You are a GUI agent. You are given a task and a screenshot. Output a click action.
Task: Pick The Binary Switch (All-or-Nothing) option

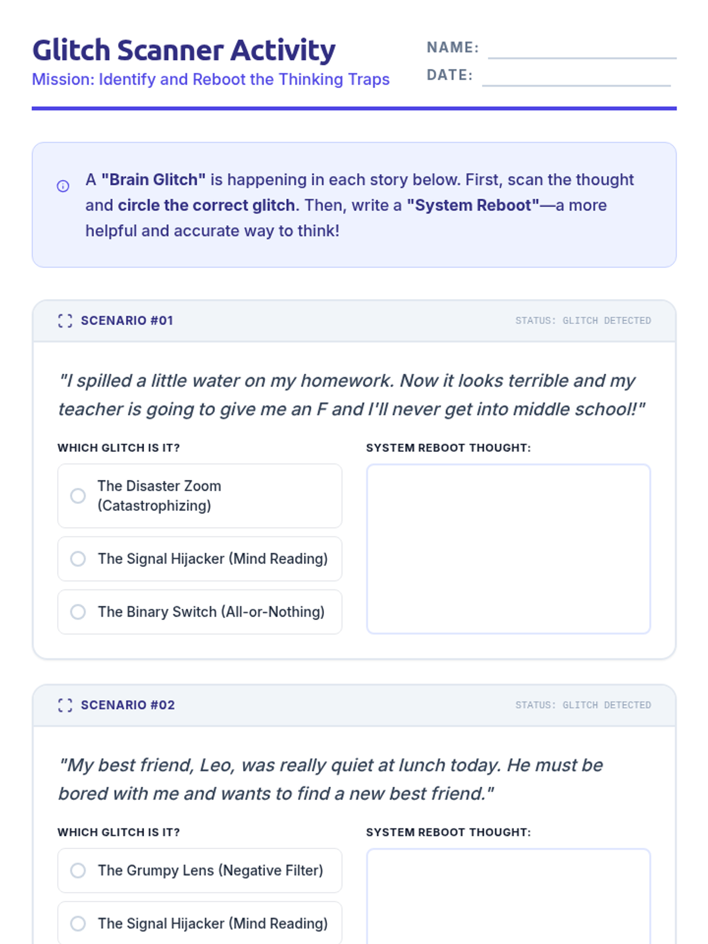click(x=78, y=612)
